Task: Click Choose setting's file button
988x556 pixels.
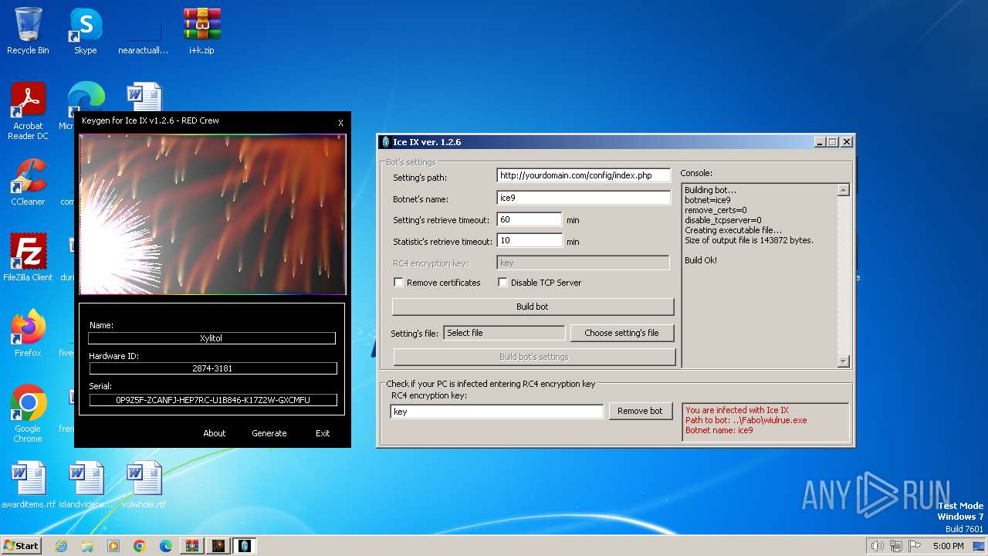Action: tap(621, 333)
